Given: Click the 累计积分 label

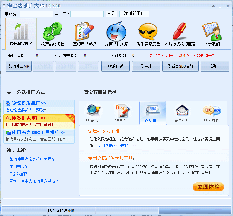Looking at the screenshot, I should point(120,55).
